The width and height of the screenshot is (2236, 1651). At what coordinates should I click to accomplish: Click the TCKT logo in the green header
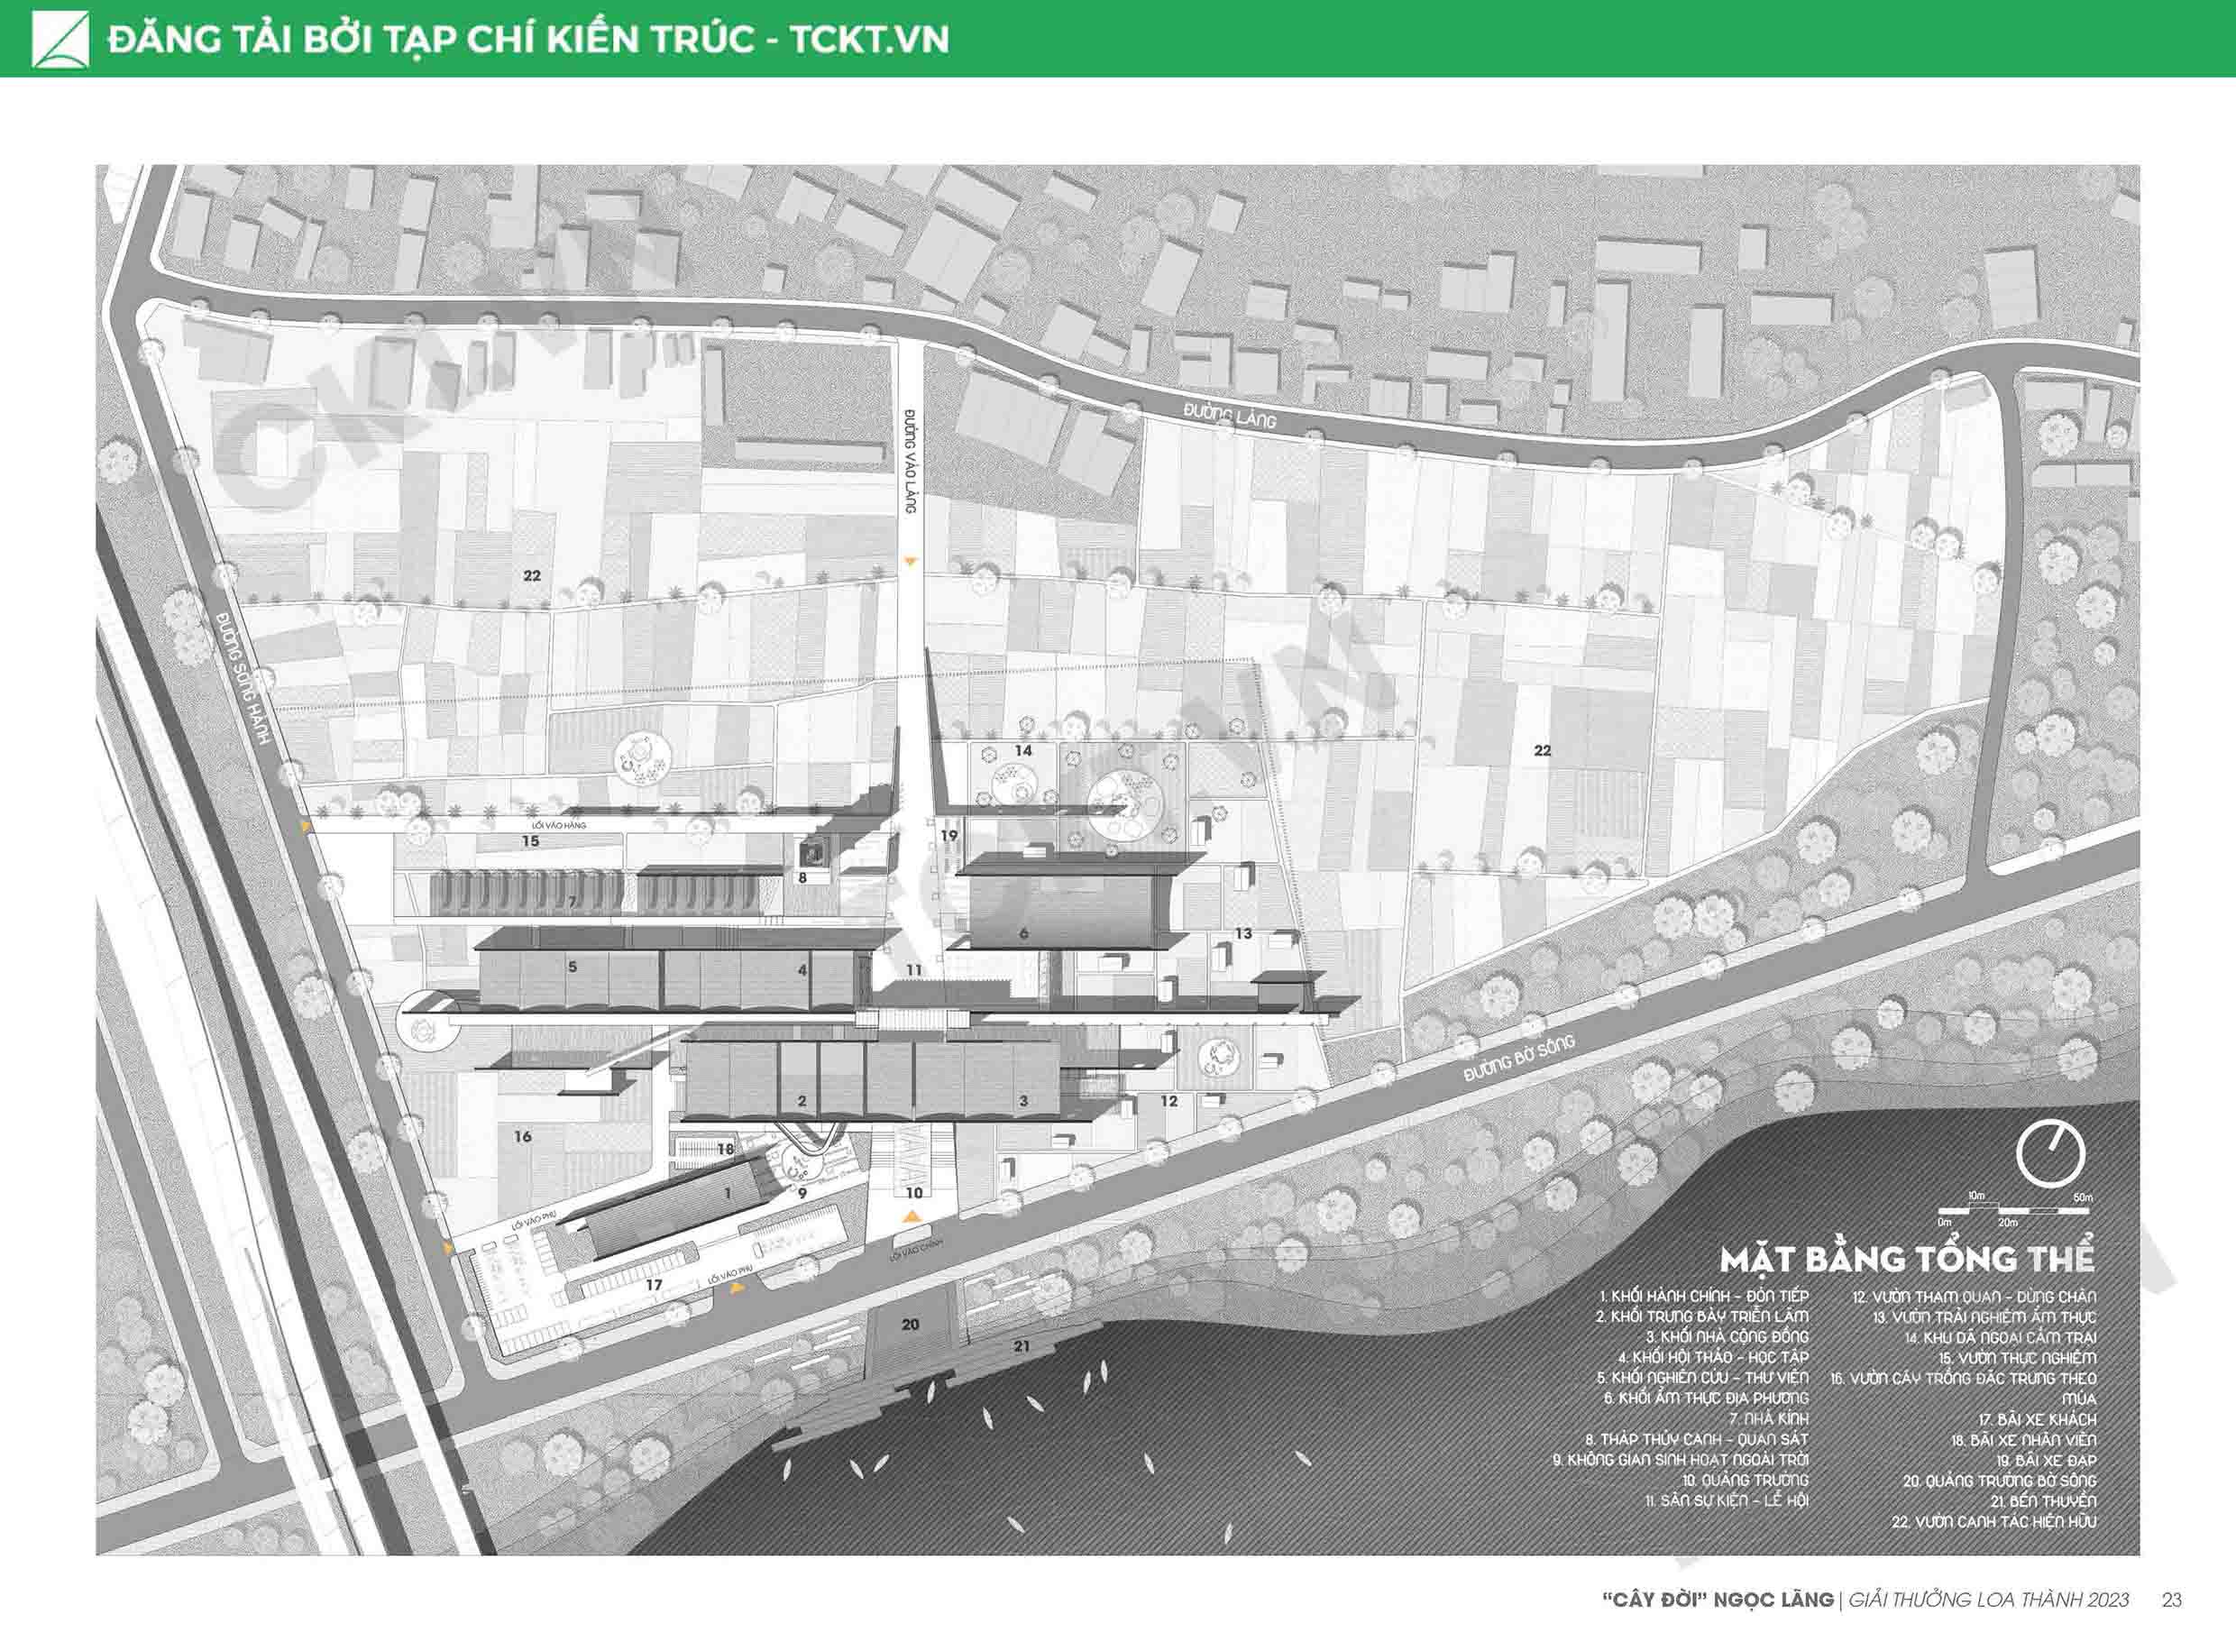tap(60, 39)
